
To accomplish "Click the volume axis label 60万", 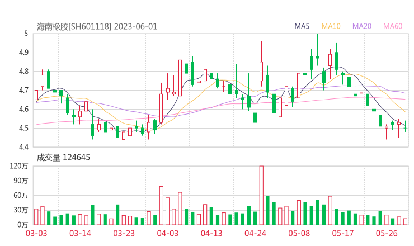I will (x=21, y=195).
